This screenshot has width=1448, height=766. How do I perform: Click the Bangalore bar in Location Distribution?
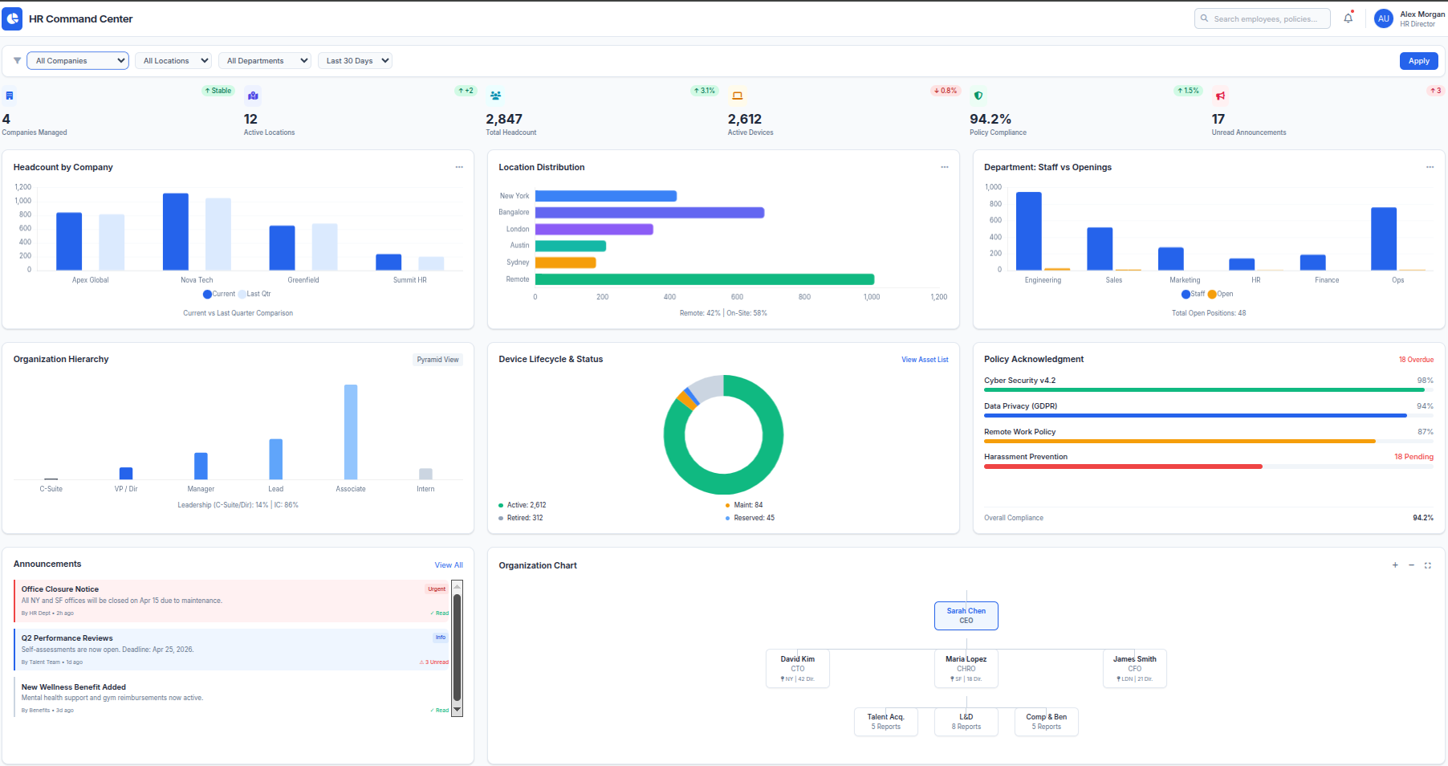(649, 213)
